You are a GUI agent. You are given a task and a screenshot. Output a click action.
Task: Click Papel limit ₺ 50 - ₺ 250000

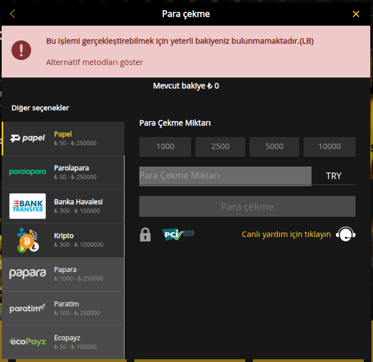pyautogui.click(x=75, y=143)
